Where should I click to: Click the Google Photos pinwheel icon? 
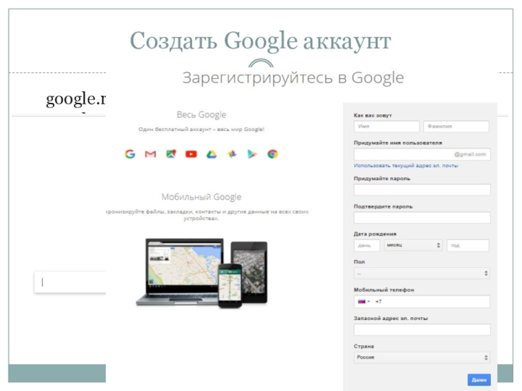pyautogui.click(x=232, y=154)
